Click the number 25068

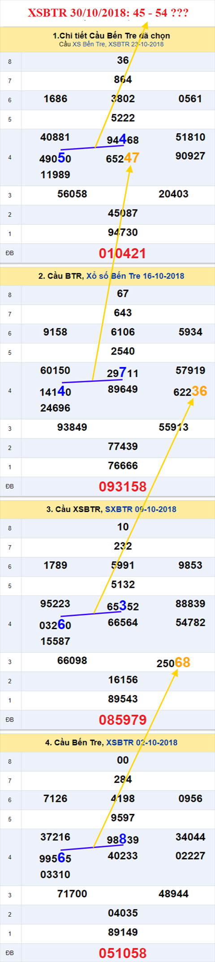point(173,663)
